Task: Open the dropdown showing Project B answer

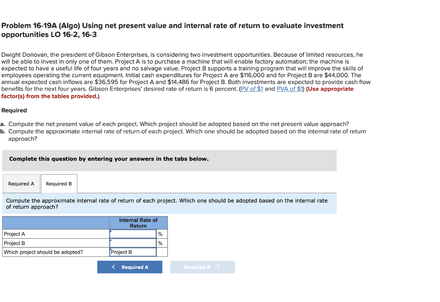Action: [133, 252]
